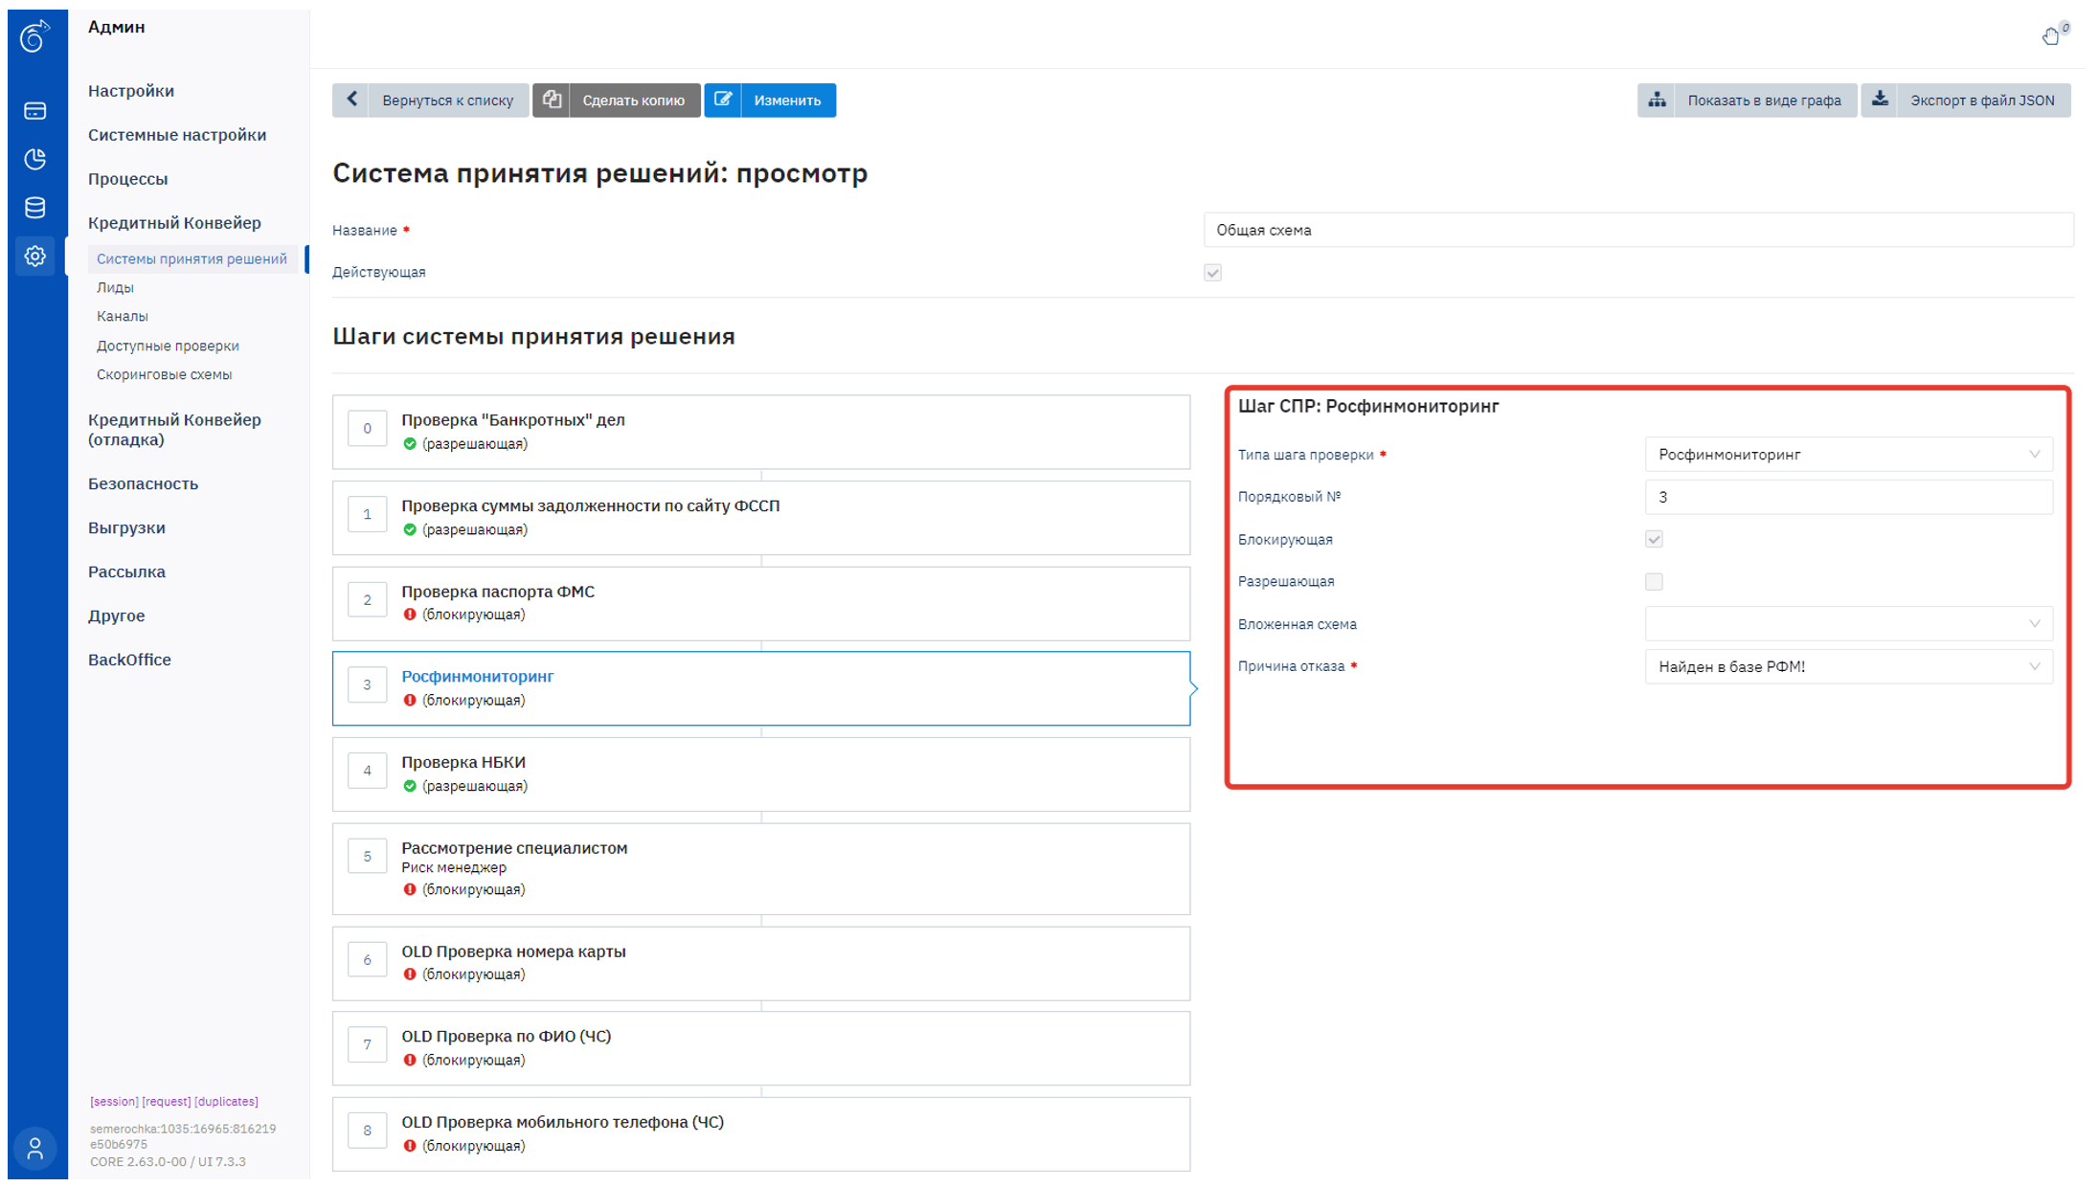The height and width of the screenshot is (1187, 2099).
Task: Click Экспорт в файл JSON button
Action: tap(1966, 100)
